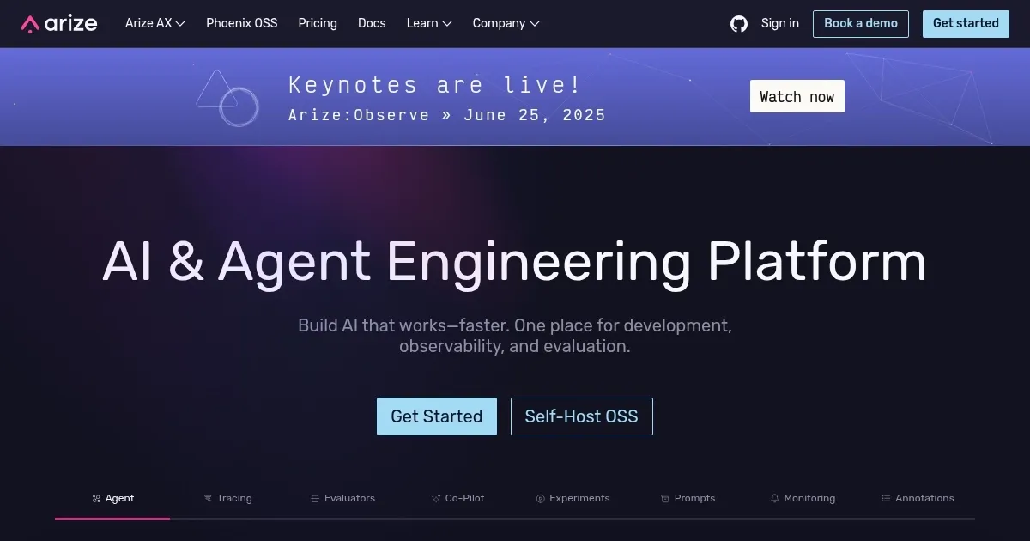Click the Co-Pilot sparkle icon

(x=435, y=498)
